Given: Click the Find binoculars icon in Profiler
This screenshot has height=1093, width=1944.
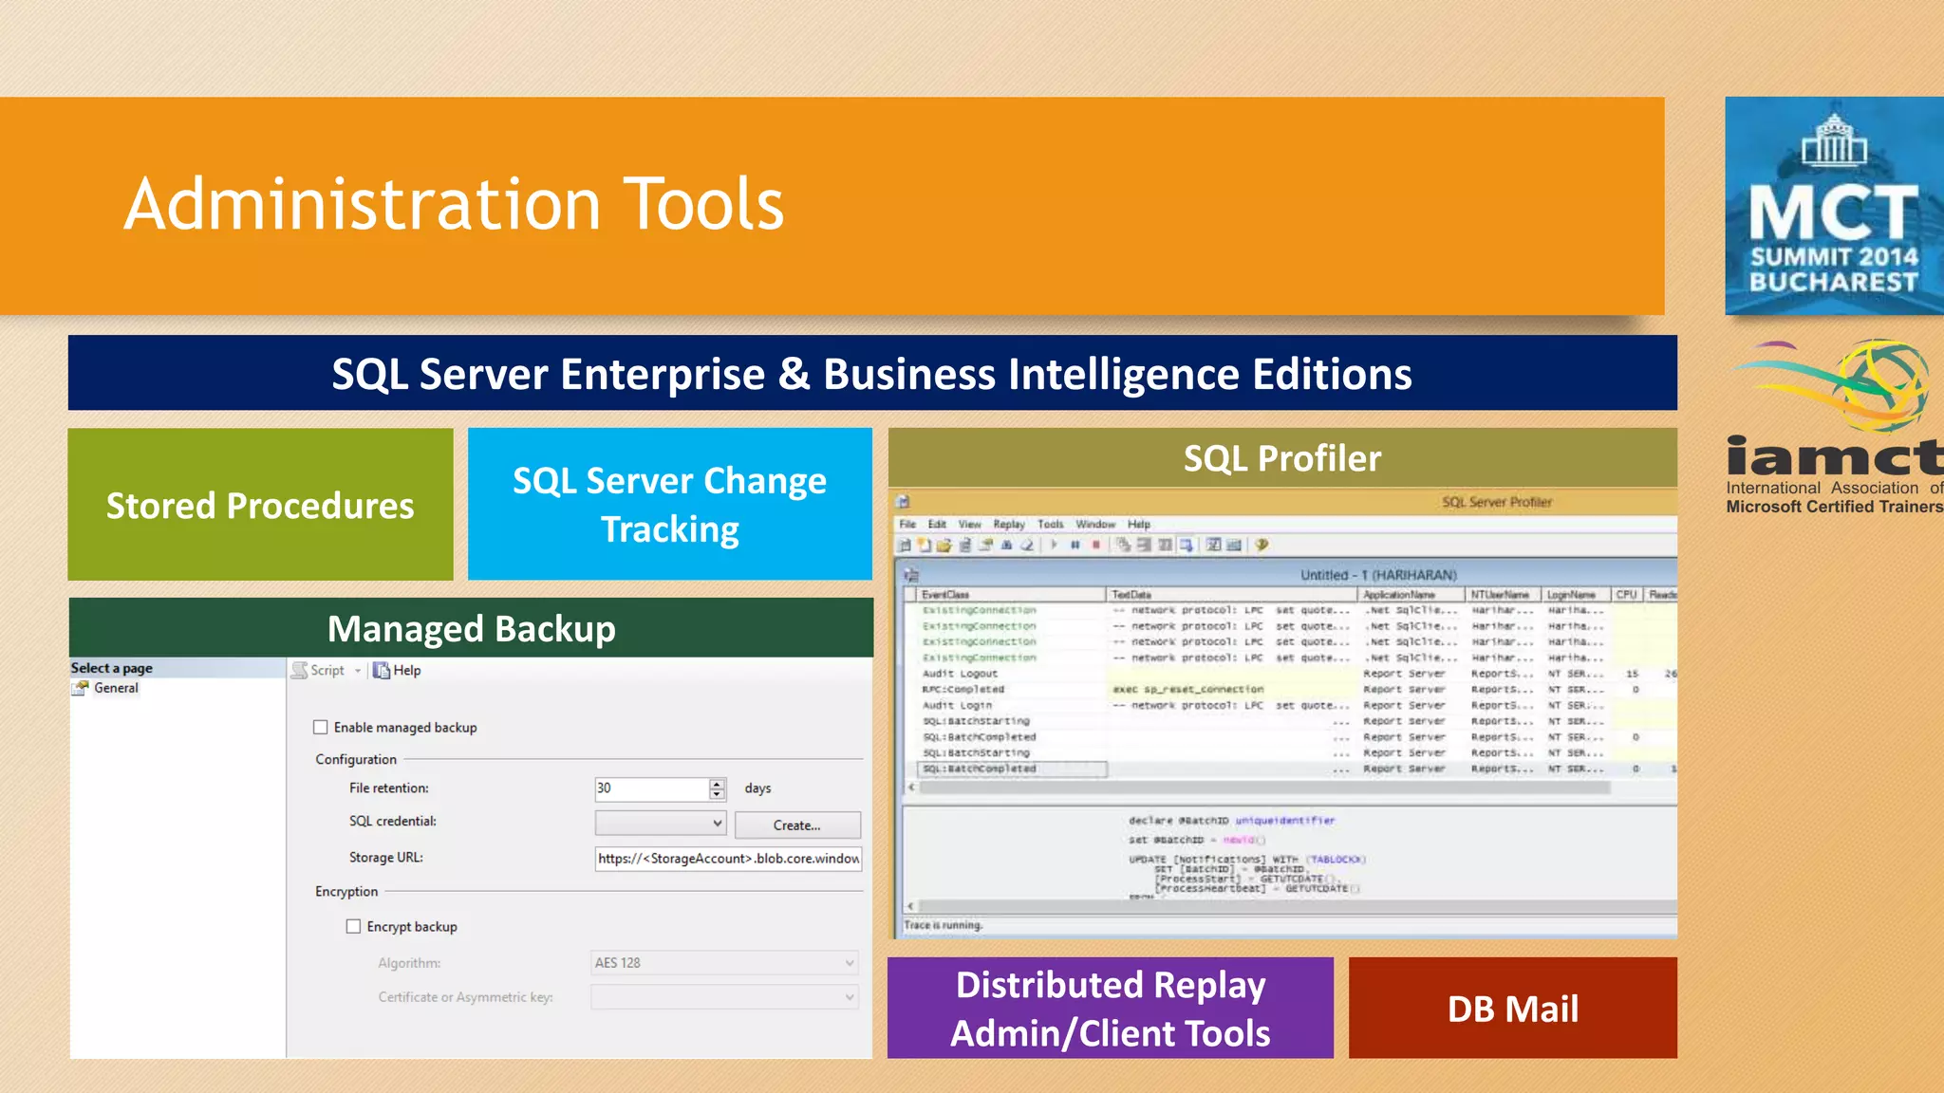Looking at the screenshot, I should [x=1006, y=545].
